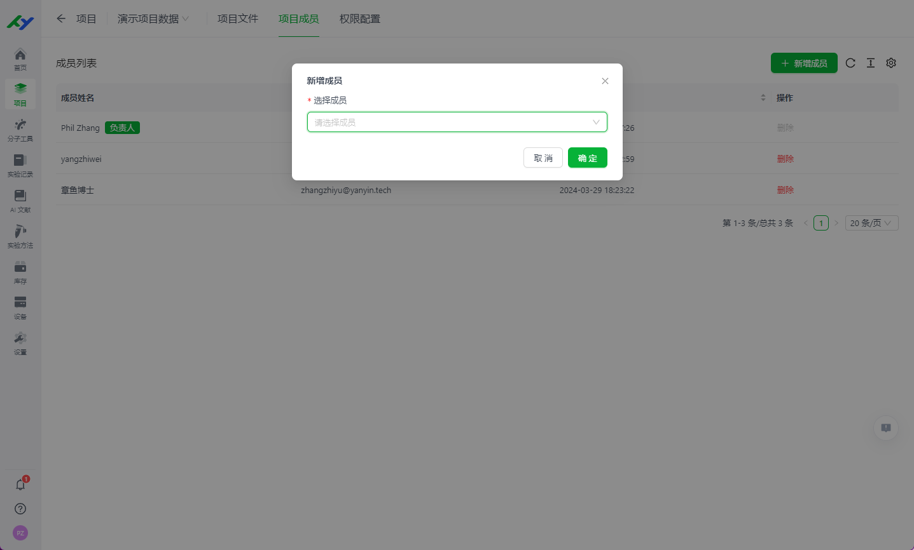914x550 pixels.
Task: Open the 20 条/页 page size dropdown
Action: coord(871,223)
